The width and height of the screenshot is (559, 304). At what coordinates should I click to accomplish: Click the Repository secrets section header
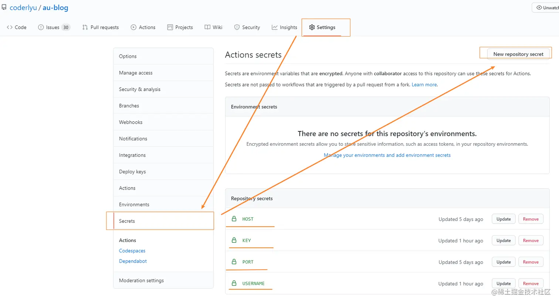pyautogui.click(x=252, y=198)
